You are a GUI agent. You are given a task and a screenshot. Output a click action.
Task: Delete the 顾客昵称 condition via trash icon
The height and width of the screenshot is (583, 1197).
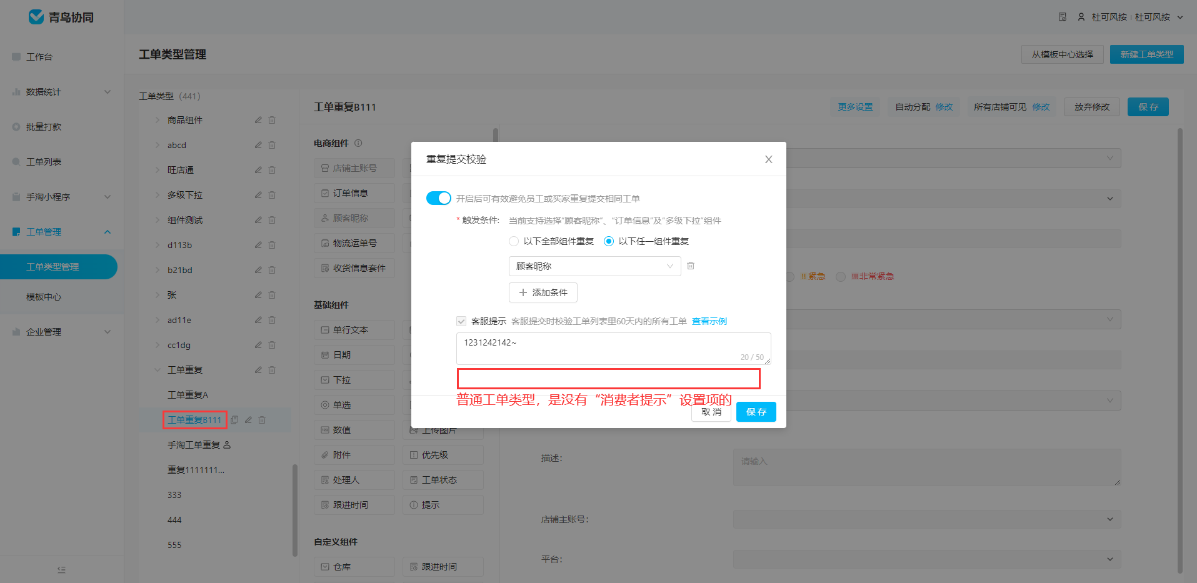(x=691, y=266)
